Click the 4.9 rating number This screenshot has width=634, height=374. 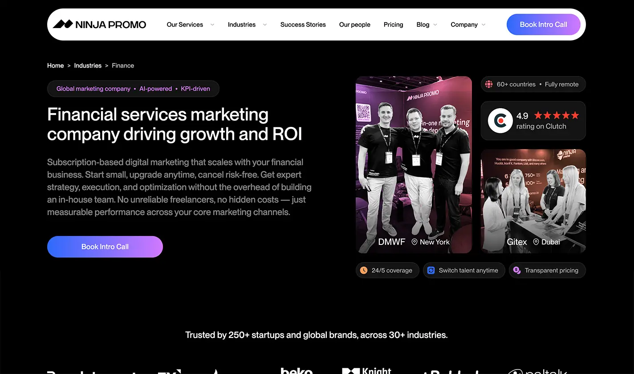click(522, 116)
